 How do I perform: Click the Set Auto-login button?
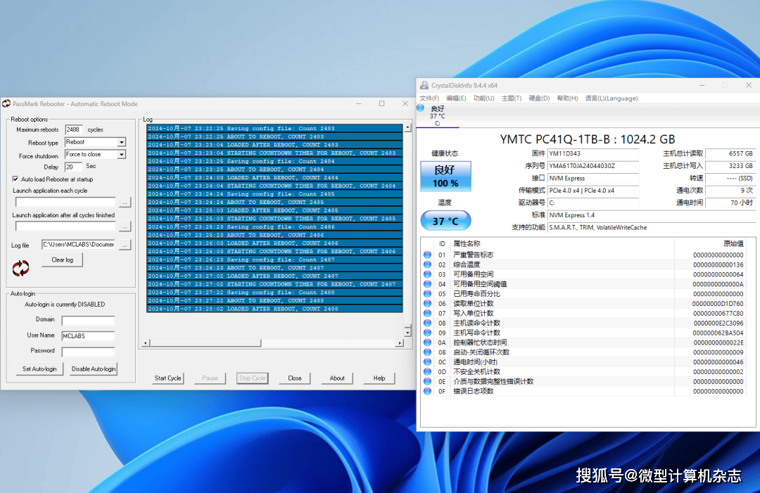[x=39, y=369]
